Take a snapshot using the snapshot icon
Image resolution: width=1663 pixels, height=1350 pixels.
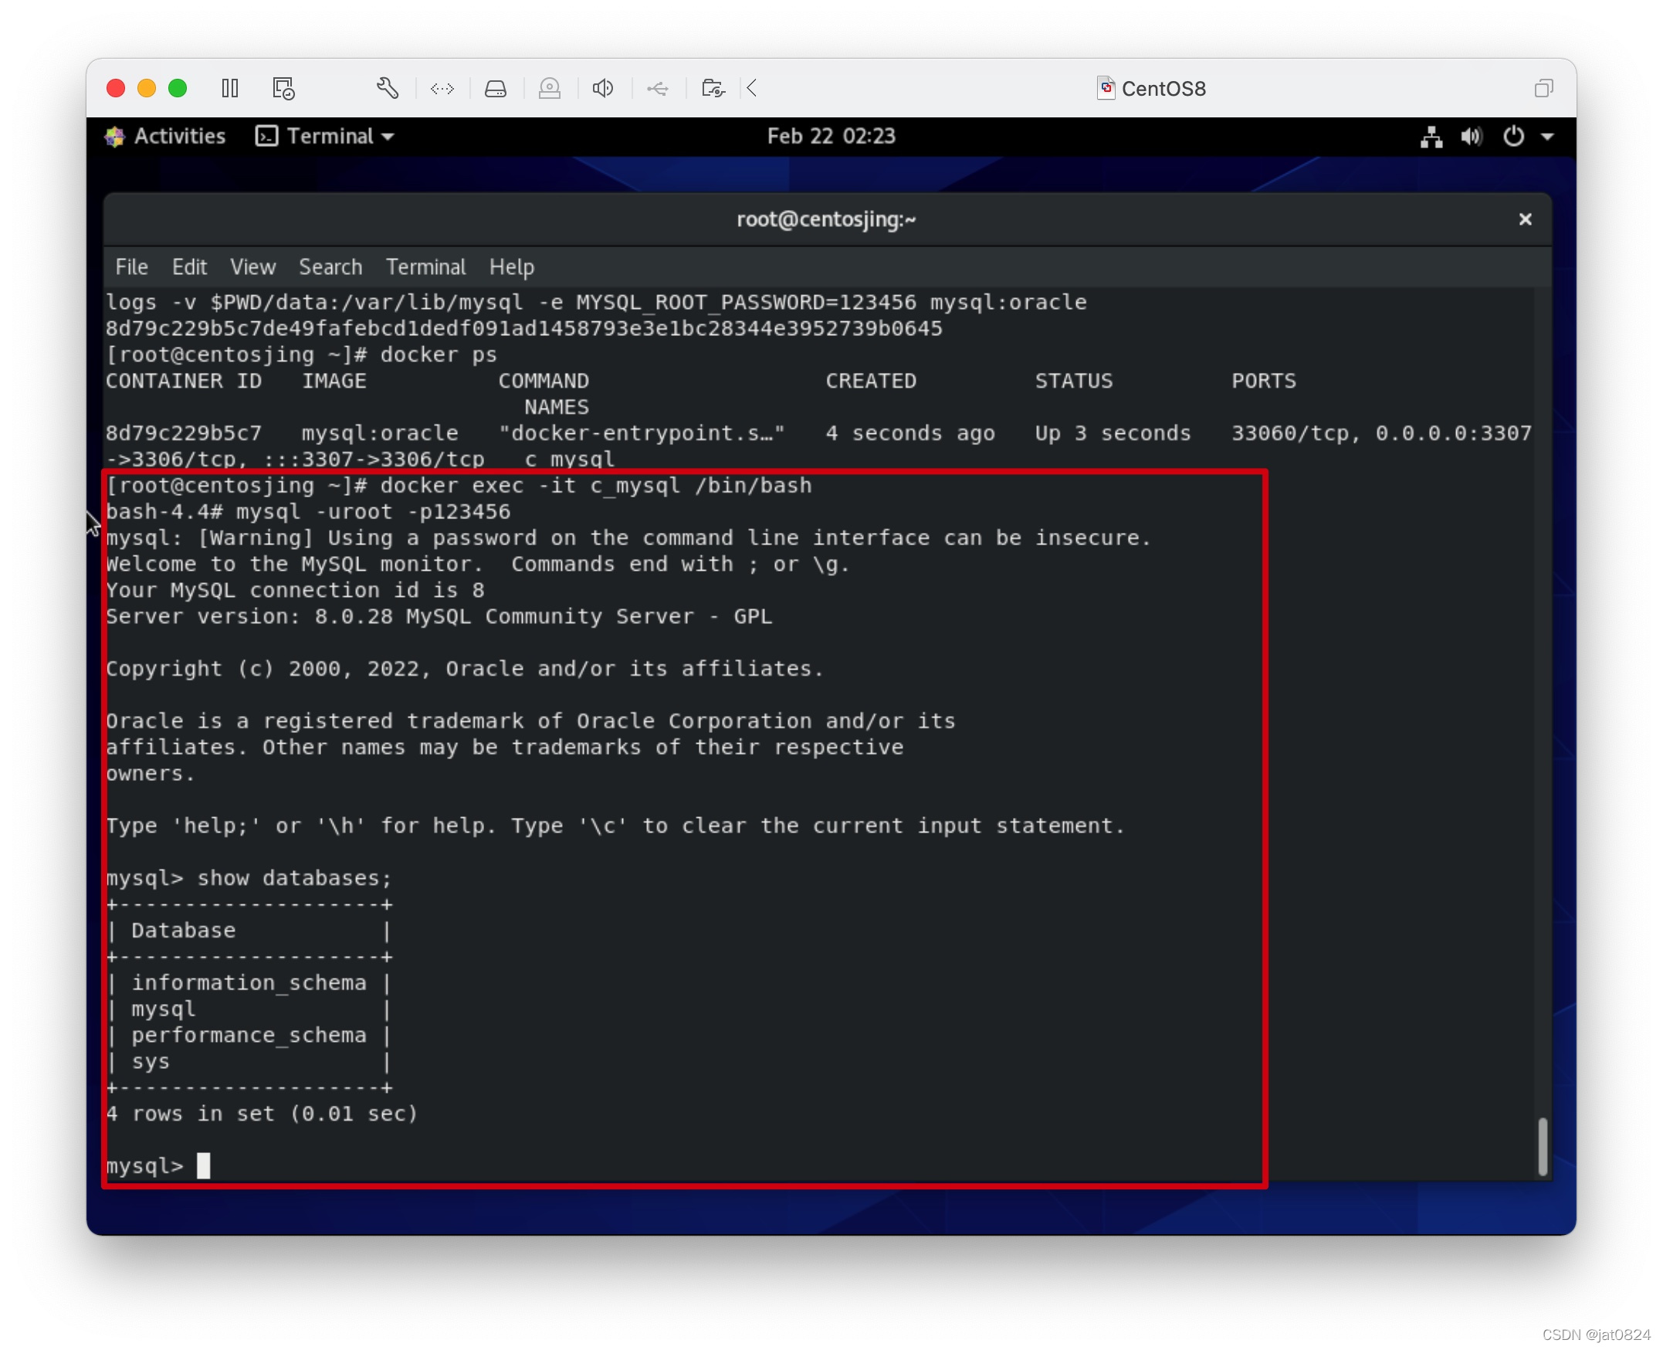pos(283,88)
